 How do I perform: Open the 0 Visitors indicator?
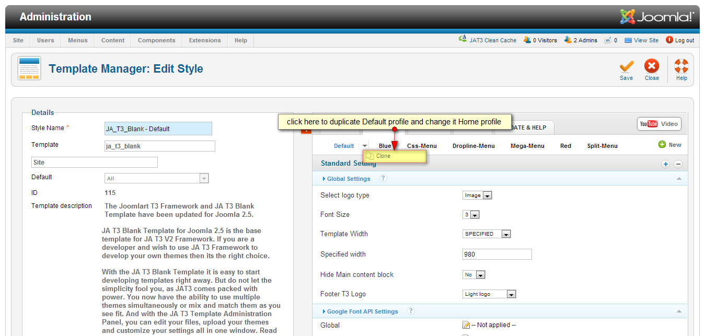point(540,40)
